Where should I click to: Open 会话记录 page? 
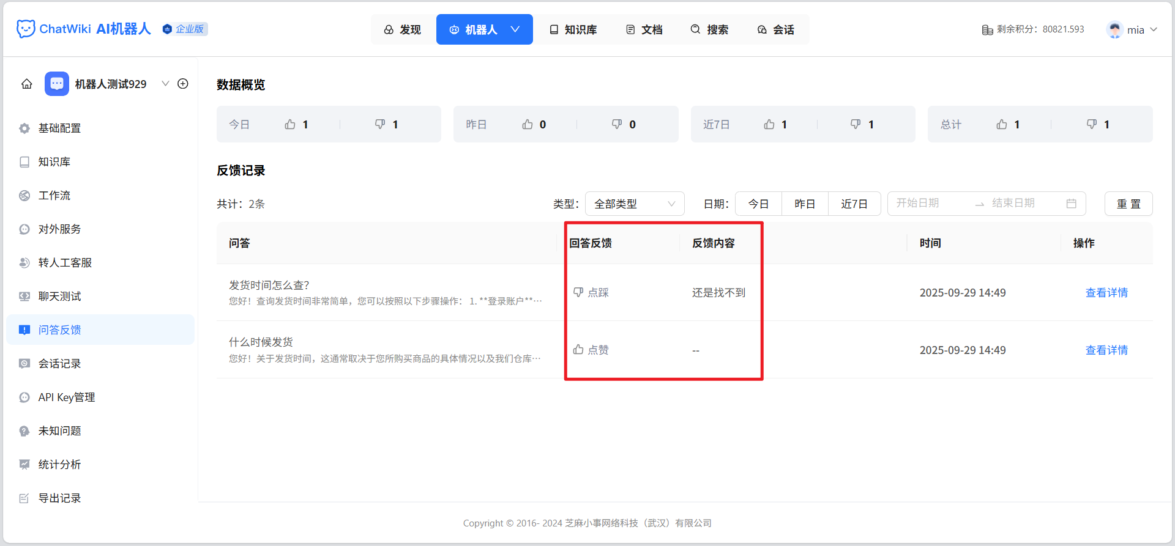point(101,363)
